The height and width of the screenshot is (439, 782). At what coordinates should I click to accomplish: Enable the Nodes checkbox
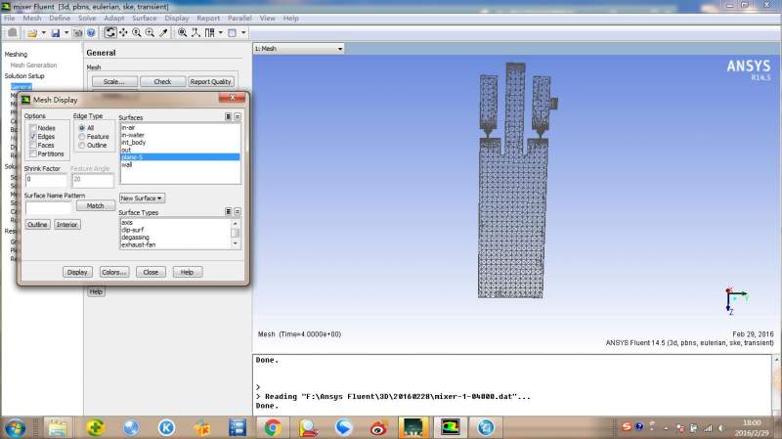point(33,128)
